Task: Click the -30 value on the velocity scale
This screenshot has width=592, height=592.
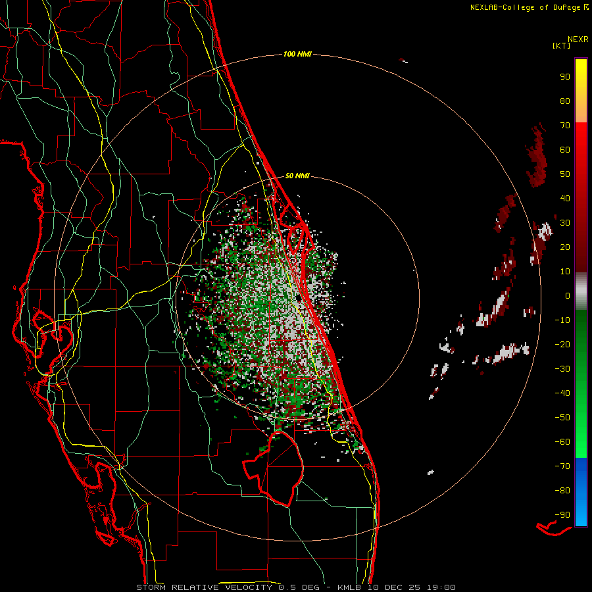Action: point(562,369)
